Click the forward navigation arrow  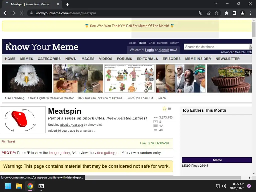tap(13, 13)
